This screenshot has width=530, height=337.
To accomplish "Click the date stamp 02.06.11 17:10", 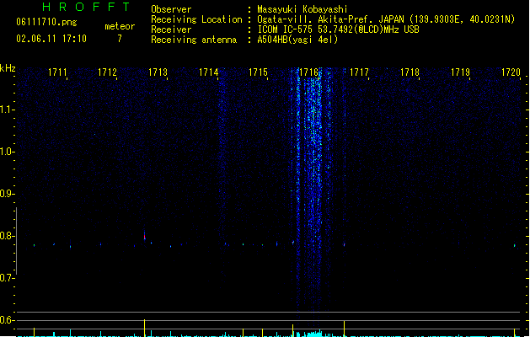I will [x=51, y=39].
